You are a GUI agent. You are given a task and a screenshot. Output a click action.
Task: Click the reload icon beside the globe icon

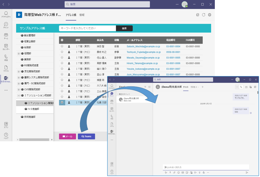204,15
